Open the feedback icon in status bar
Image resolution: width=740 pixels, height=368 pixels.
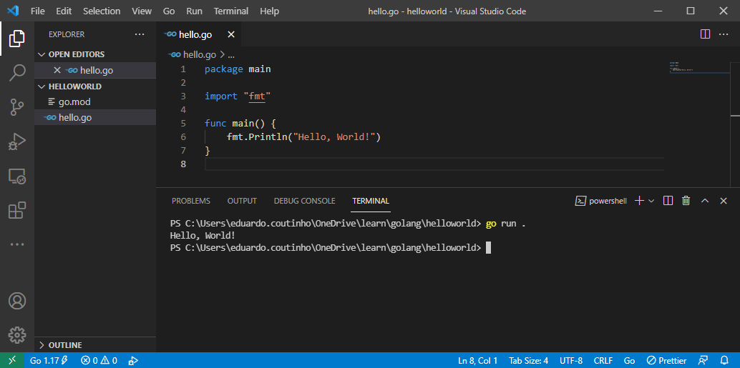tap(704, 360)
